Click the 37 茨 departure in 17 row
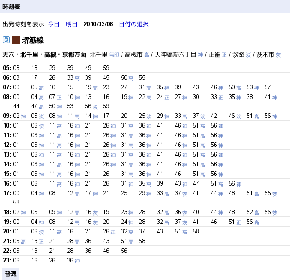 coord(181,193)
